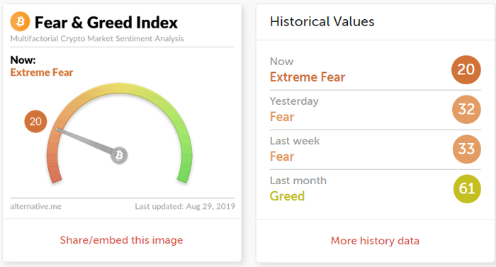Viewport: 496px width, 267px height.
Task: Select the Yesterday value 32 circle
Action: click(466, 110)
